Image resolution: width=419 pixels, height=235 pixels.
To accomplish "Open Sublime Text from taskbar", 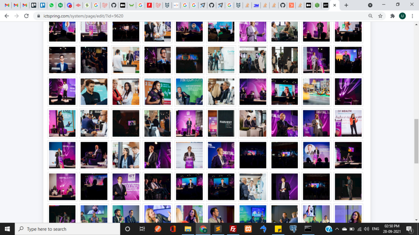I will tap(218, 229).
